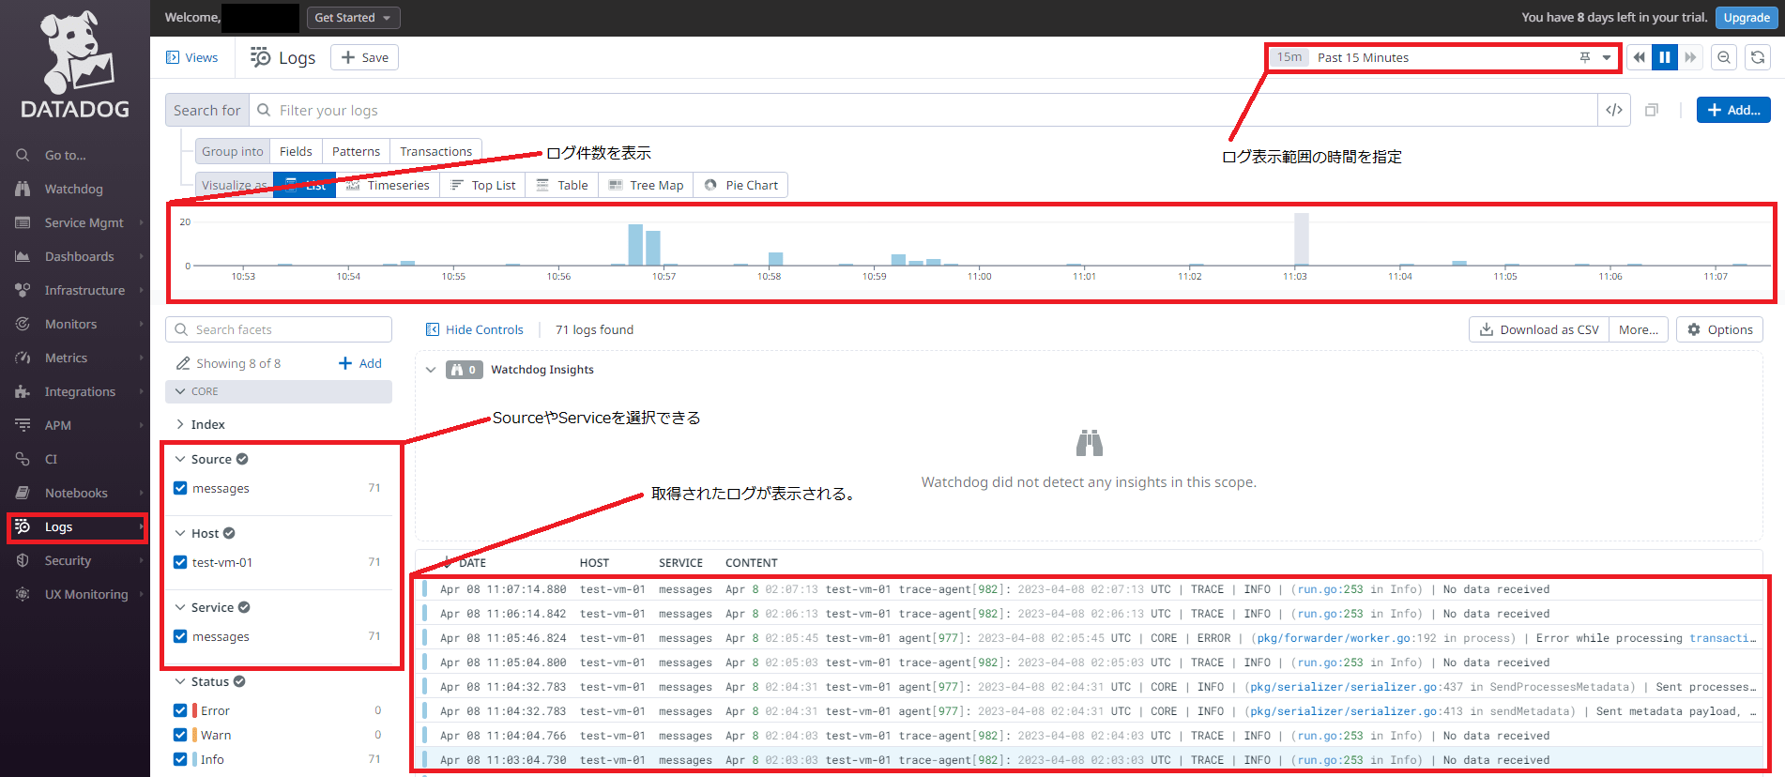The image size is (1785, 777).
Task: Download logs as CSV
Action: point(1539,329)
